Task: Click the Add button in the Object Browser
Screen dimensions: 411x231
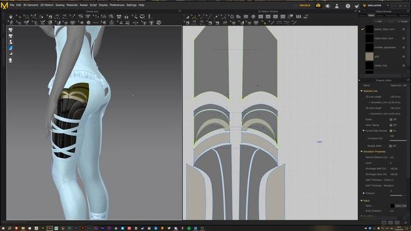Action: pos(378,21)
